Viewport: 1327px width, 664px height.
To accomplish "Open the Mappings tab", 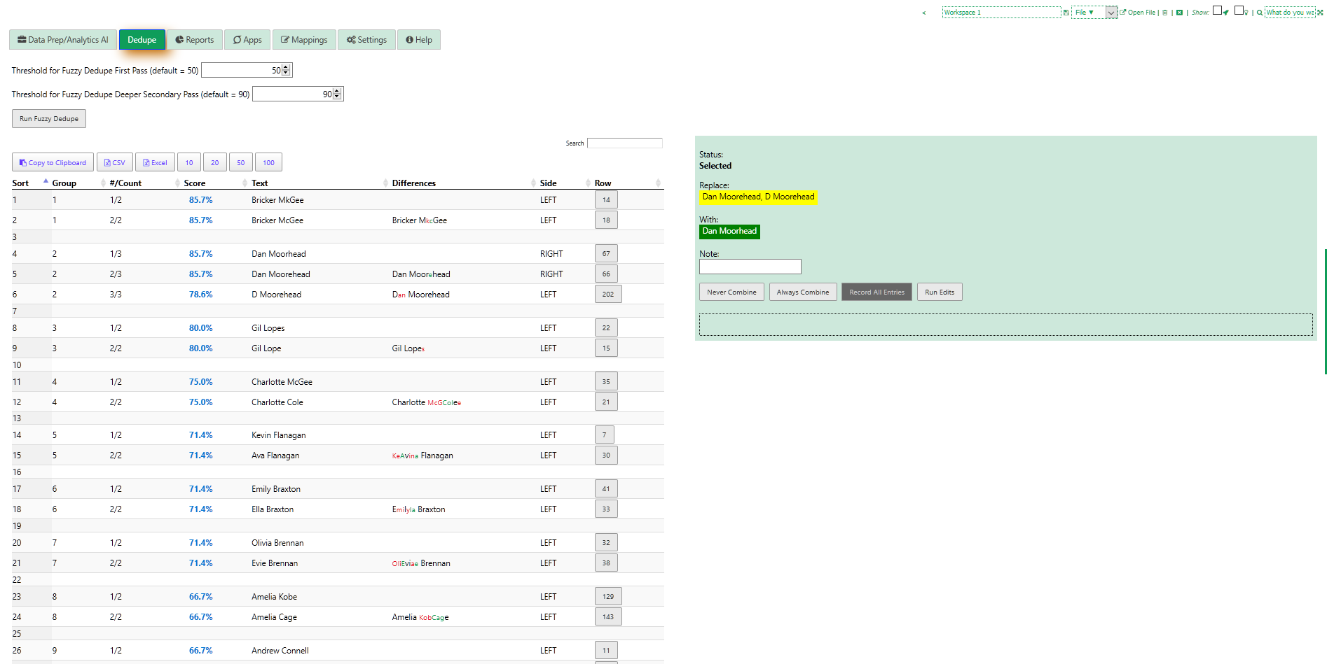I will coord(304,39).
